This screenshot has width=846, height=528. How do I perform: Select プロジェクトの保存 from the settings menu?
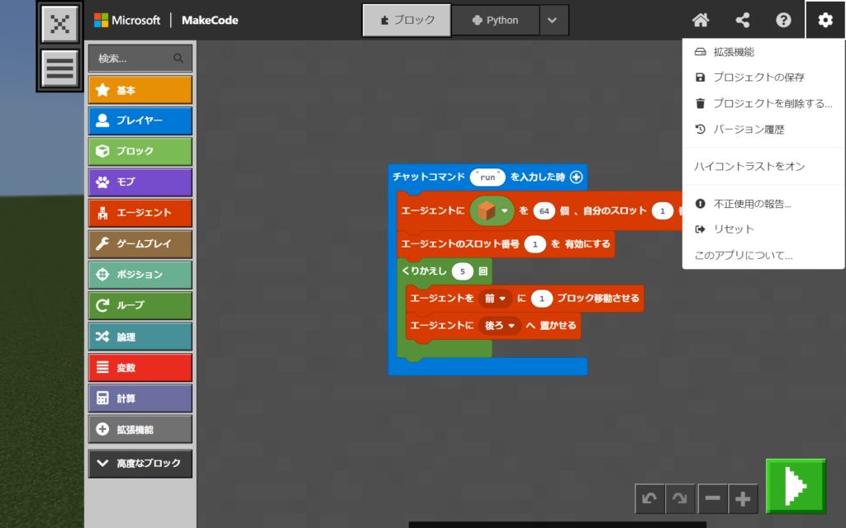(758, 78)
